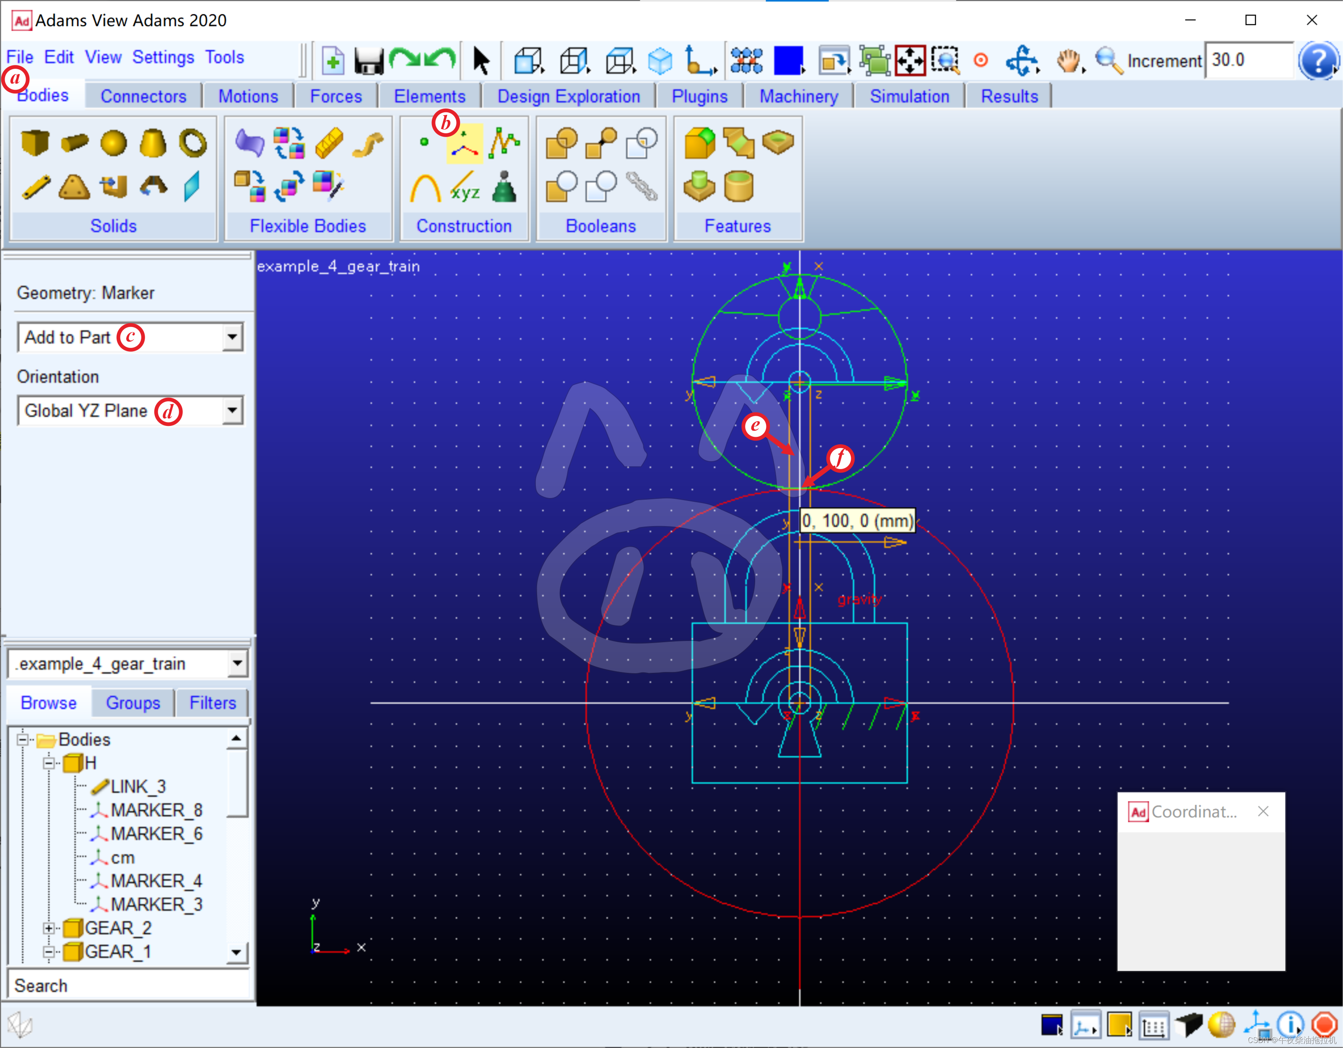Select the Construction Point tool

click(x=423, y=142)
